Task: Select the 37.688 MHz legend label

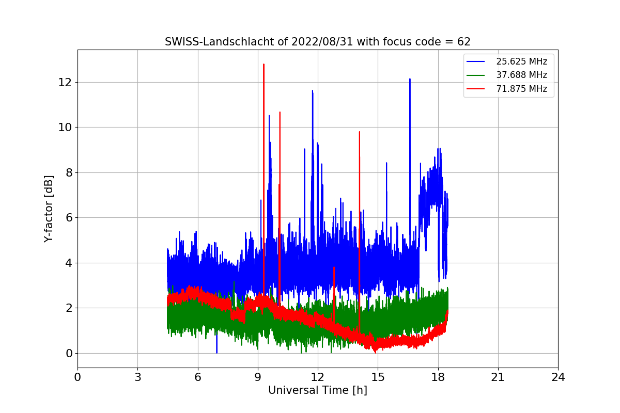Action: coord(521,75)
